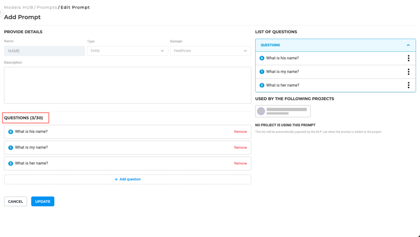Remove the "What is his name?" question

coord(240,131)
